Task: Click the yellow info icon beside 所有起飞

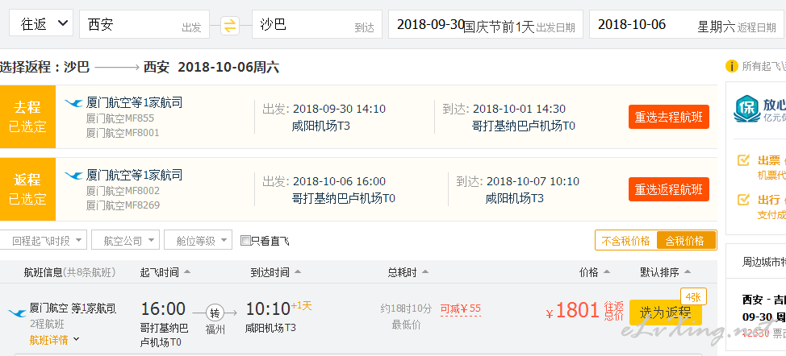Action: point(732,66)
